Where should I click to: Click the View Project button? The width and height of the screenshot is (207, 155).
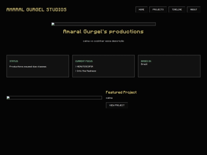117,105
